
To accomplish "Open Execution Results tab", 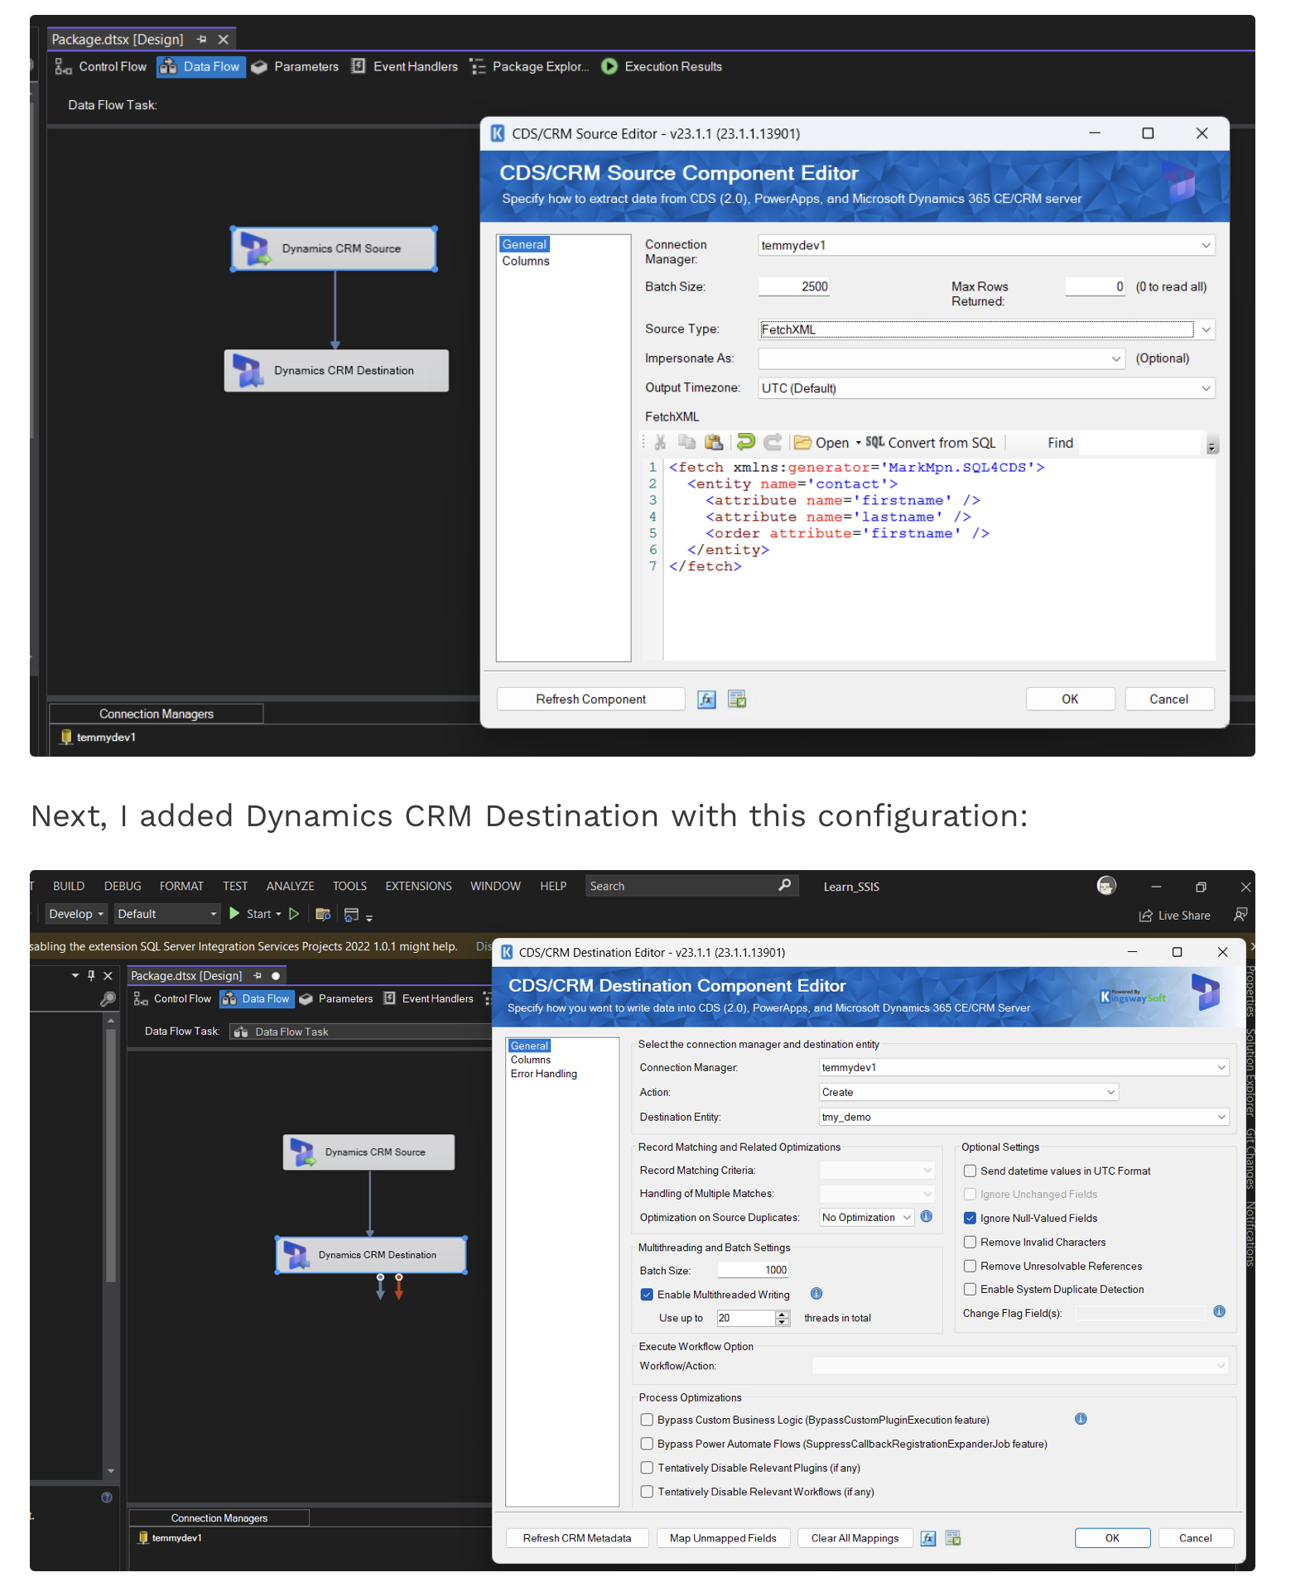I will [x=662, y=67].
